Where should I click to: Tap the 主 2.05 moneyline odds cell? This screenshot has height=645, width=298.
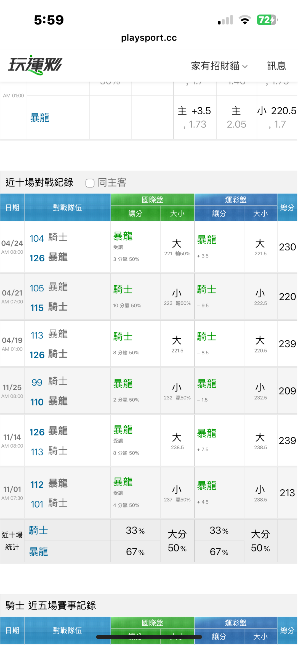(236, 118)
